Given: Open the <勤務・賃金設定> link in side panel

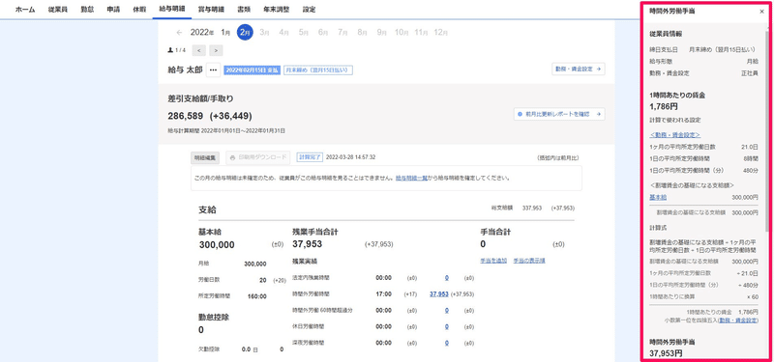Looking at the screenshot, I should point(674,134).
